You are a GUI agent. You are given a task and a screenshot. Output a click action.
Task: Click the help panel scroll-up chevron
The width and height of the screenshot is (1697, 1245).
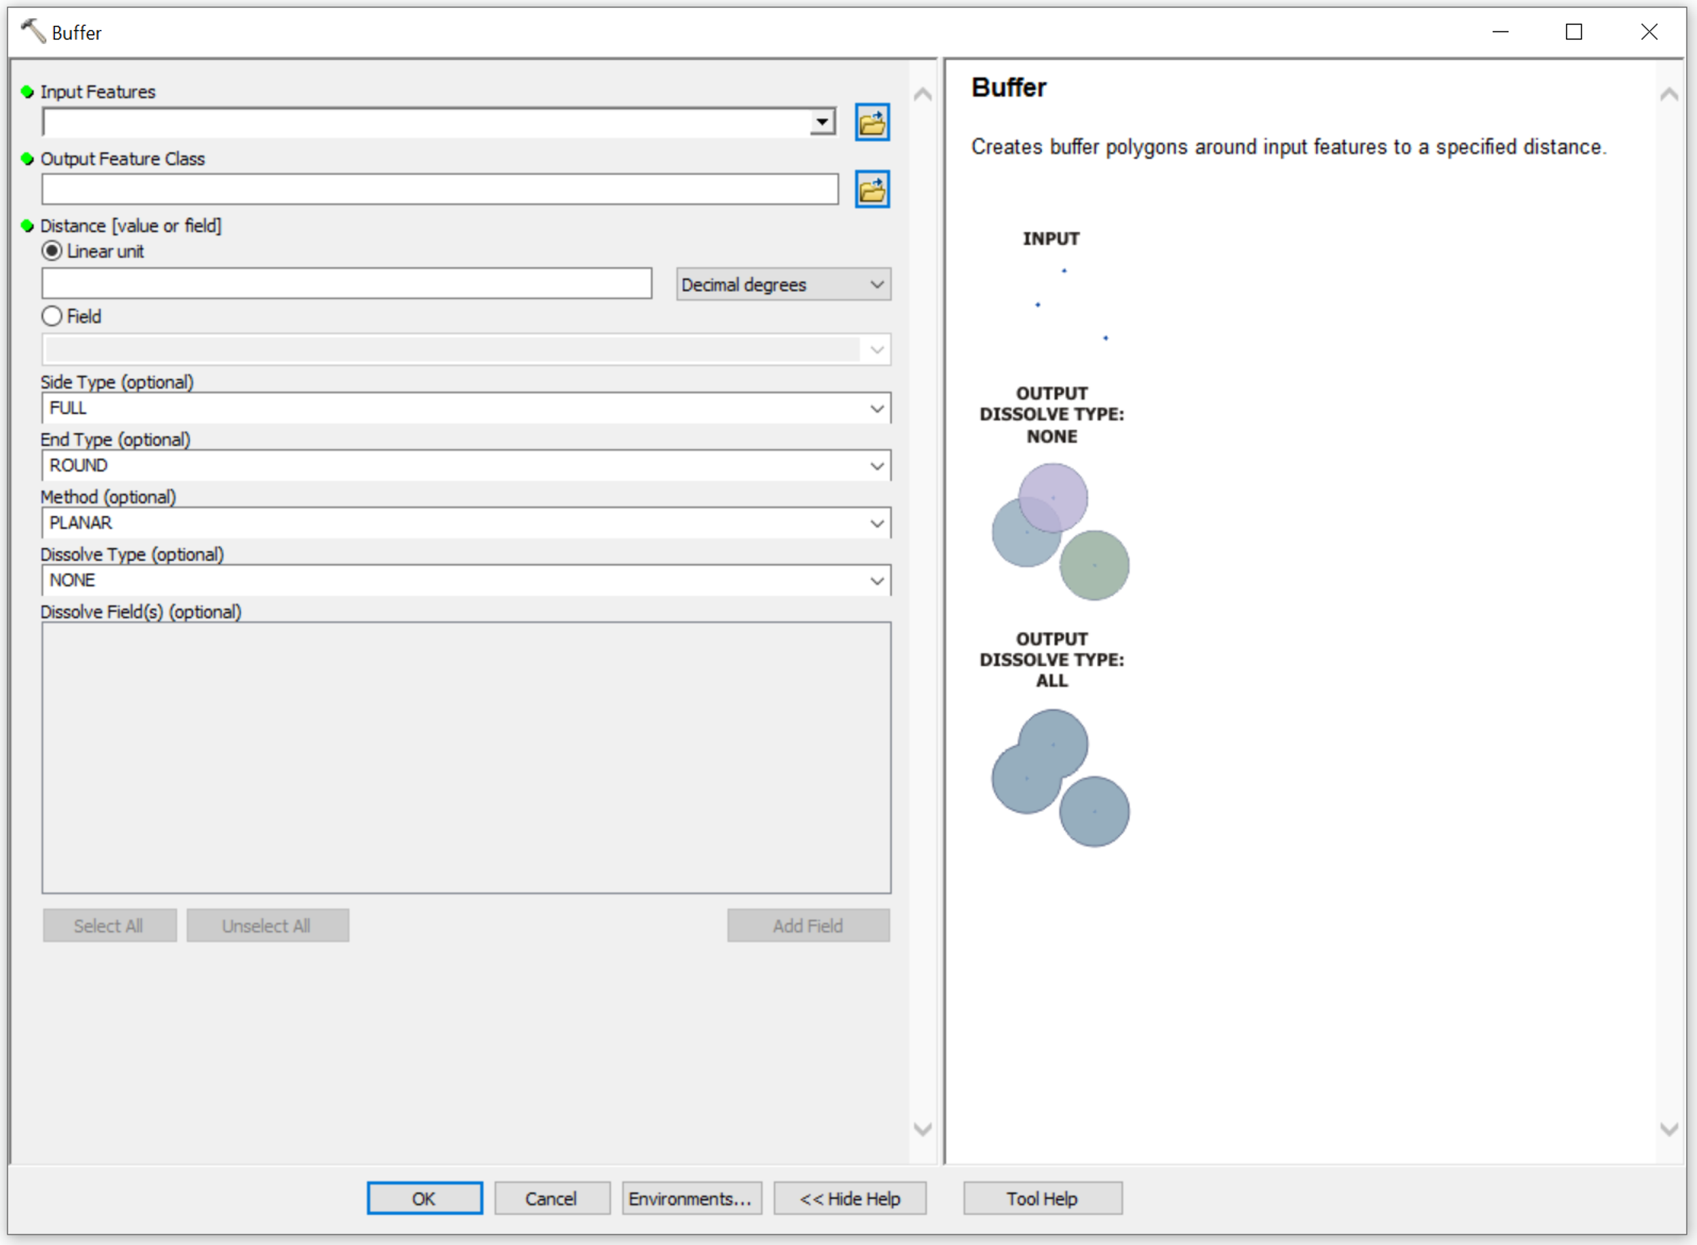point(1671,94)
